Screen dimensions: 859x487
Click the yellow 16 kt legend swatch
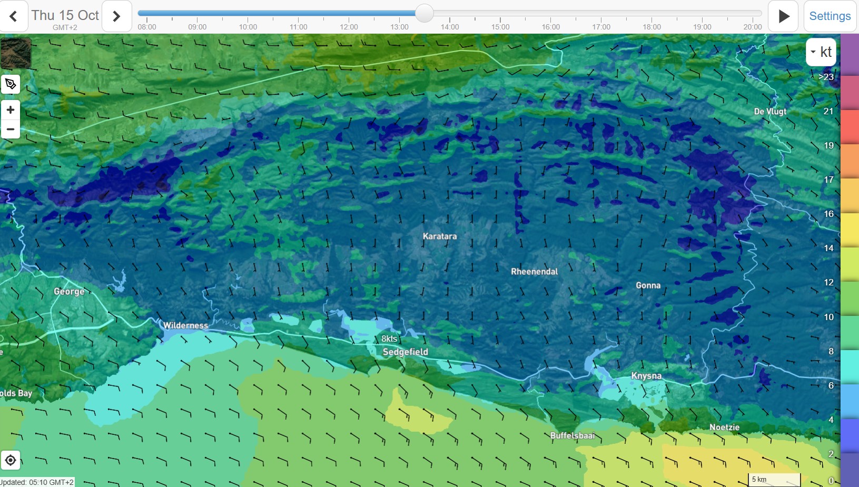(x=850, y=230)
